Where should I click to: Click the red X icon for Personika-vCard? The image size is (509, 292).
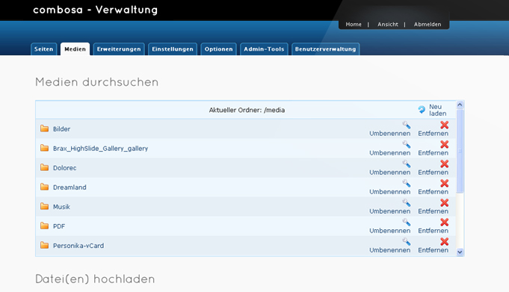pyautogui.click(x=445, y=242)
